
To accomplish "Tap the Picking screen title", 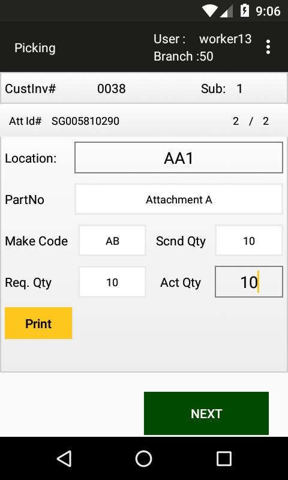I will 35,48.
